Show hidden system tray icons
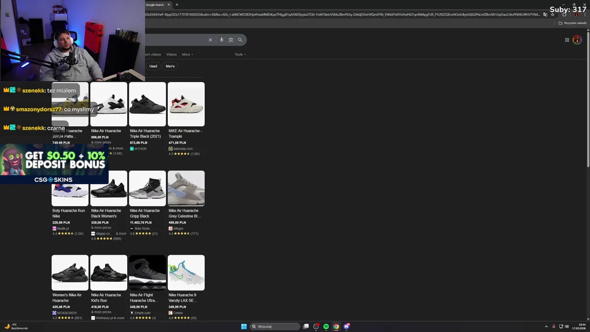The height and width of the screenshot is (332, 590). pos(546,326)
